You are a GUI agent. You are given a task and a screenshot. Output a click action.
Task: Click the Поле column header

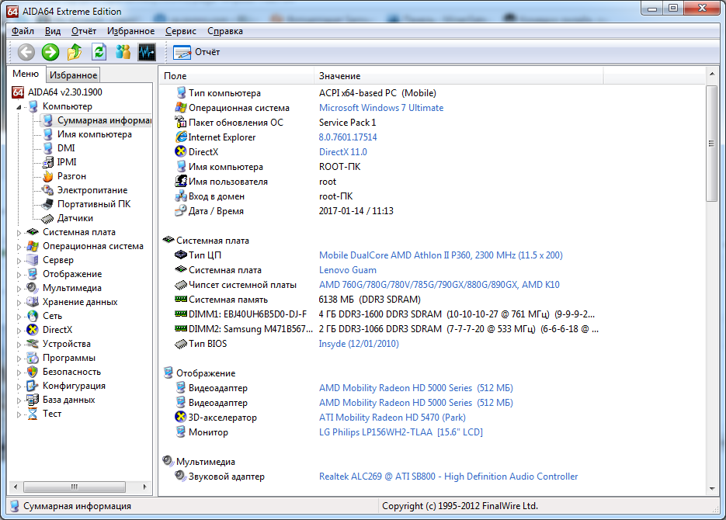click(237, 76)
